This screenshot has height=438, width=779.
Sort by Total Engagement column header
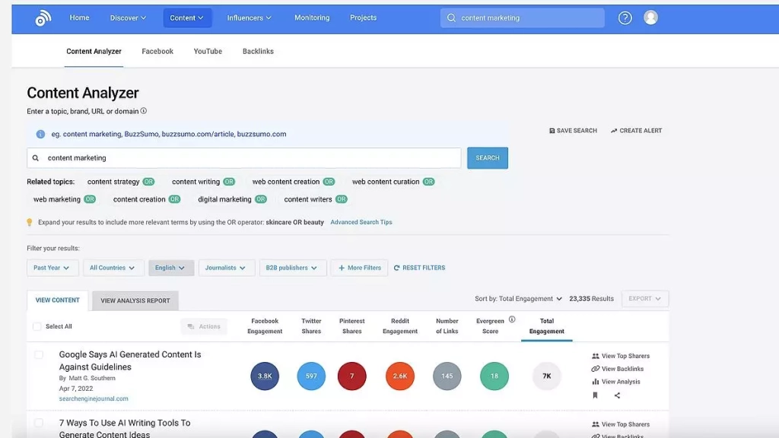(x=546, y=326)
